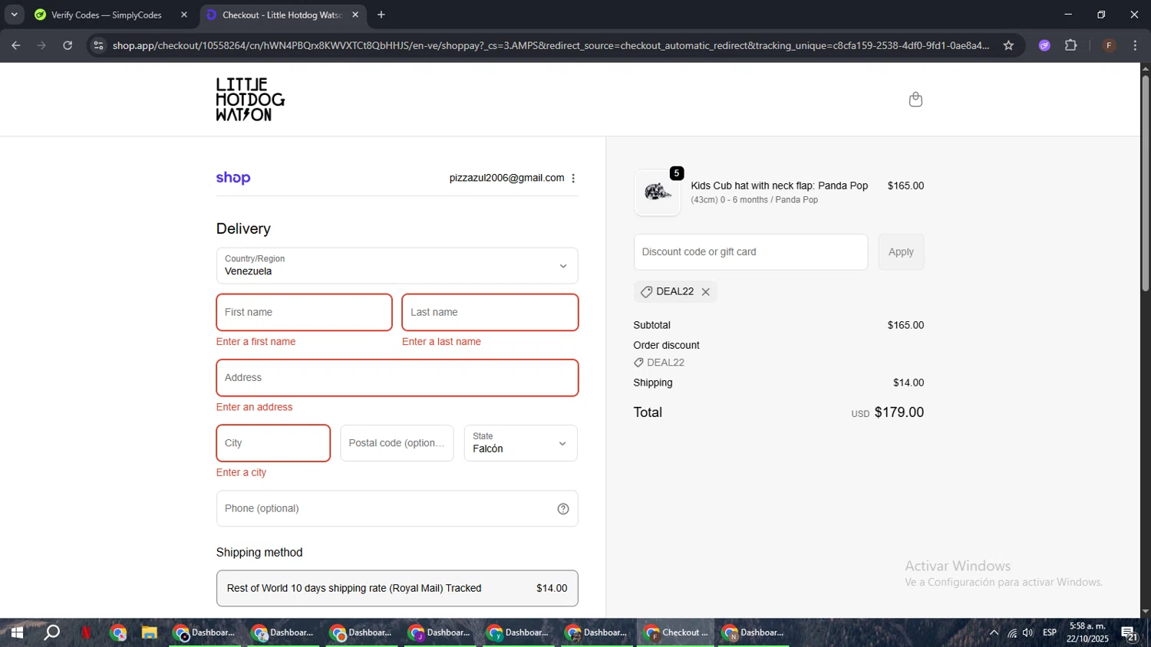Open account options menu beside email
Screen dimensions: 1151x647
click(x=573, y=178)
